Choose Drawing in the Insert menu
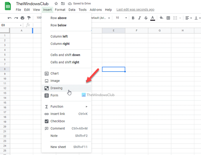The height and width of the screenshot is (155, 201). pyautogui.click(x=66, y=88)
